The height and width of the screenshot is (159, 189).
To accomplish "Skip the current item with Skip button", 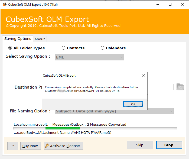I will [140, 145].
